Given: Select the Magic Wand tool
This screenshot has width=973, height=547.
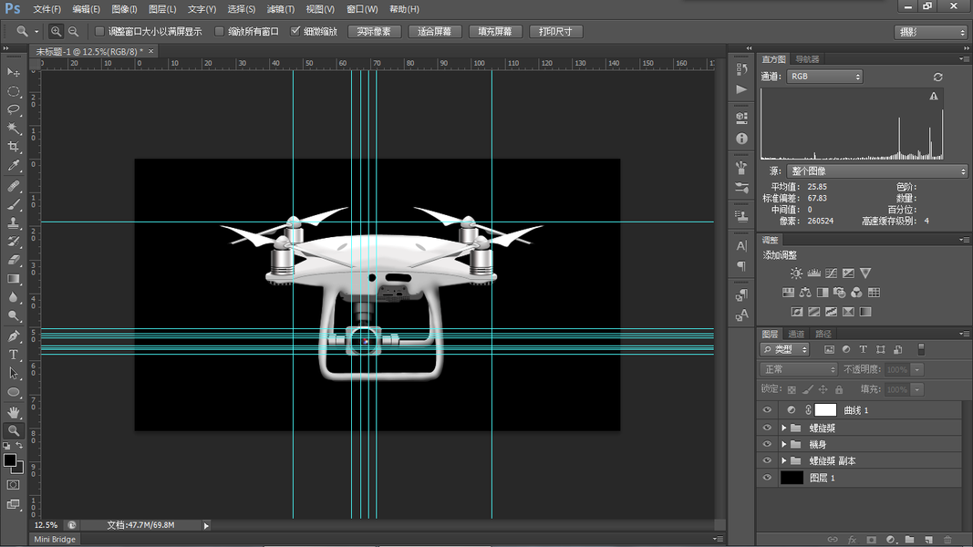Looking at the screenshot, I should click(x=13, y=129).
